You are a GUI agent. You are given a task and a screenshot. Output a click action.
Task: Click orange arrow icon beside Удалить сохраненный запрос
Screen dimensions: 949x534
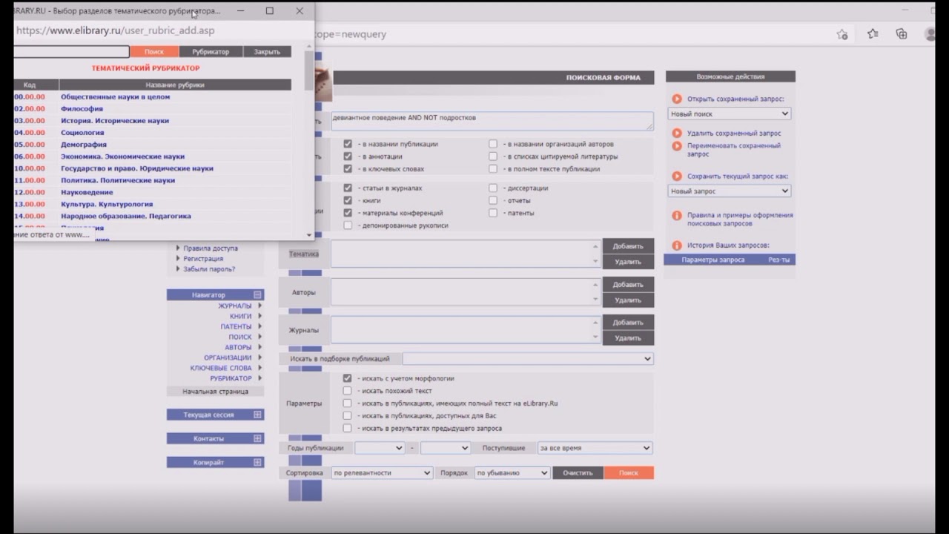tap(677, 133)
